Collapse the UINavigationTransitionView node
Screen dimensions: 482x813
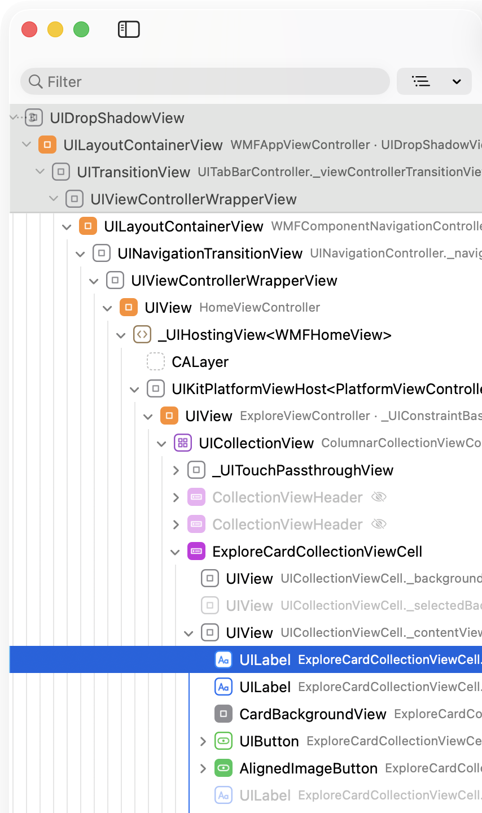(80, 253)
